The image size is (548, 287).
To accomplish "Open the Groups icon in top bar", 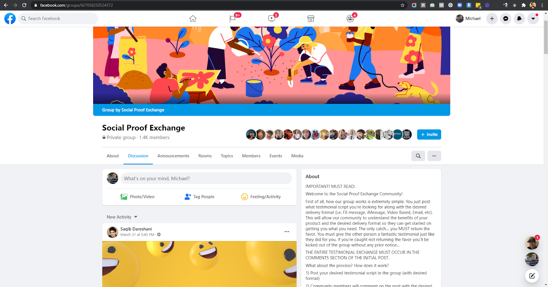I will pos(350,18).
